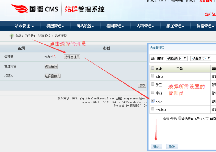This screenshot has width=216, height=152.
Task: Open the 站点管理 navigation menu
Action: [x=24, y=26]
